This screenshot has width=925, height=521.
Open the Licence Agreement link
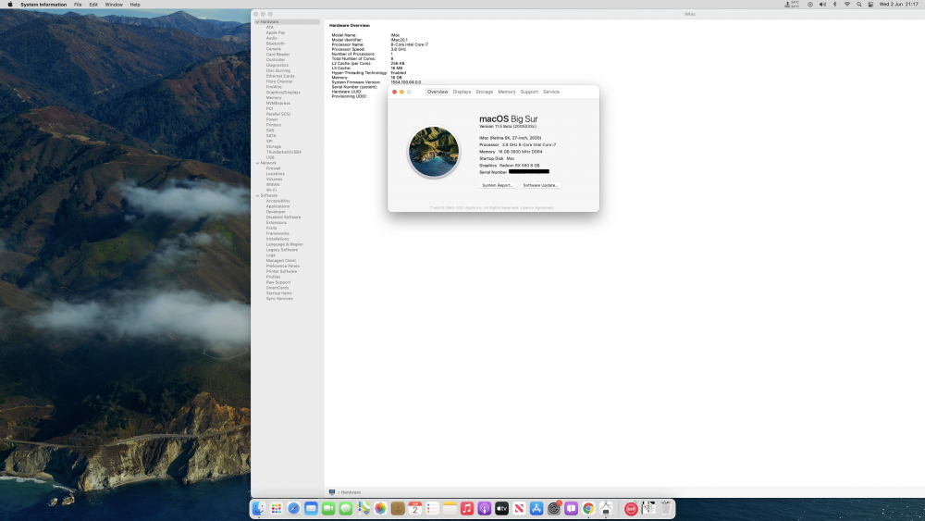[x=536, y=207]
